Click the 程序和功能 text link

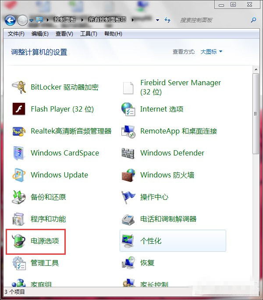click(x=48, y=219)
